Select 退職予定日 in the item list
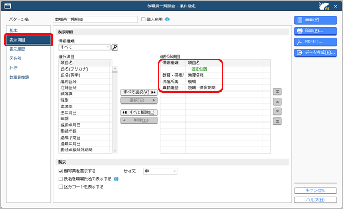This screenshot has height=209, width=343. [x=85, y=137]
